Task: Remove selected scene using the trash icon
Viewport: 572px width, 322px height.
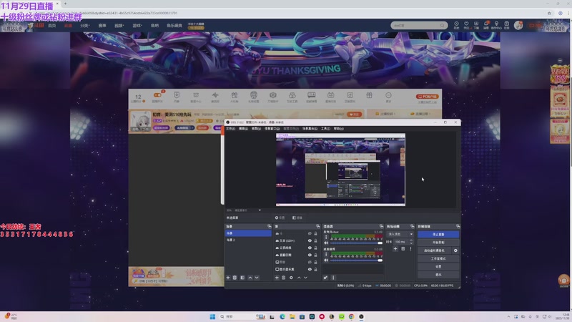Action: pyautogui.click(x=235, y=278)
